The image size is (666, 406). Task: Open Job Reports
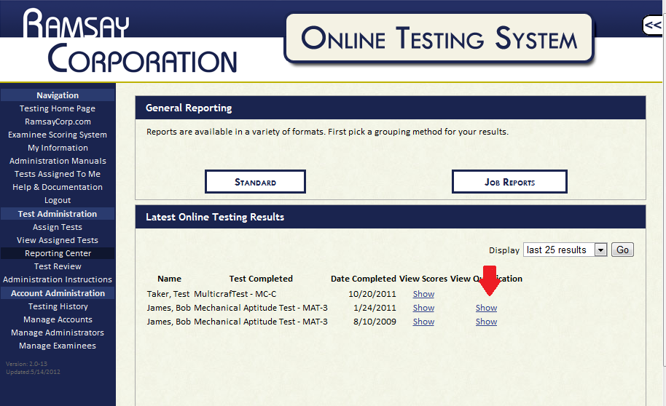(509, 182)
